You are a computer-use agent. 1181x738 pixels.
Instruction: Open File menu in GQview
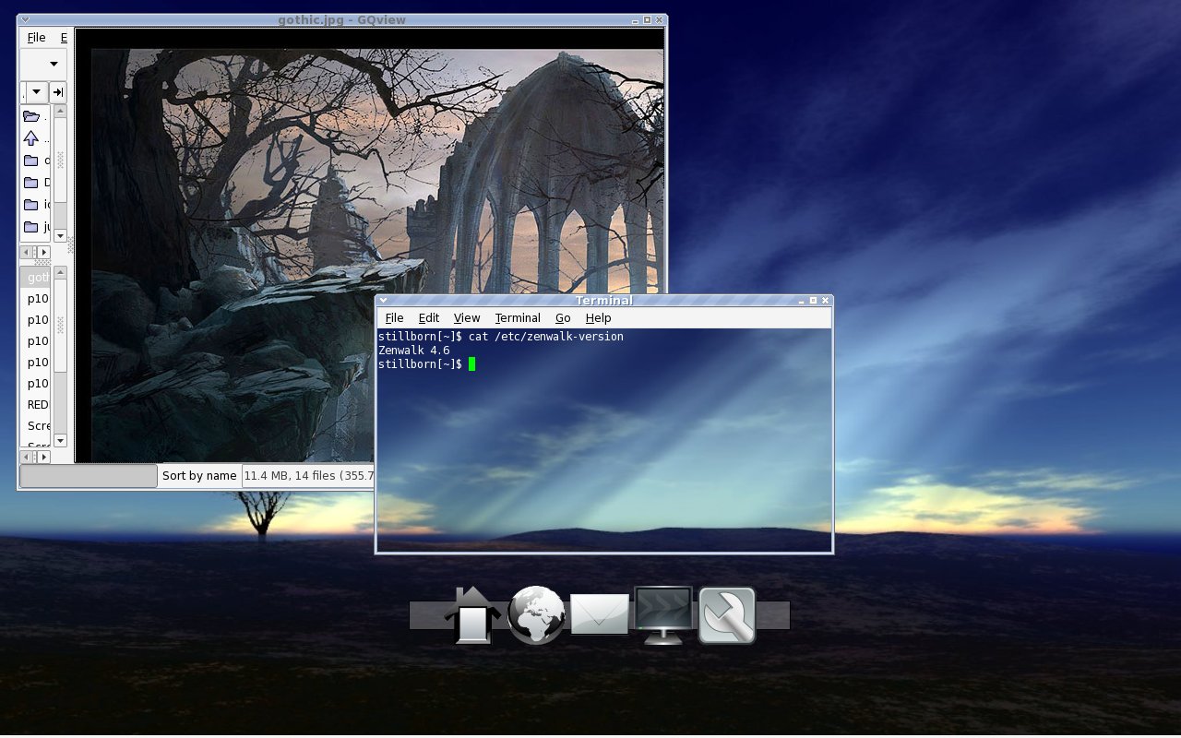(x=36, y=38)
